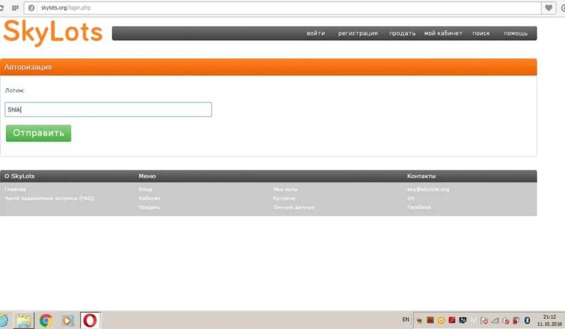Open File Explorer folder icon in taskbar
Image resolution: width=565 pixels, height=329 pixels.
point(24,321)
